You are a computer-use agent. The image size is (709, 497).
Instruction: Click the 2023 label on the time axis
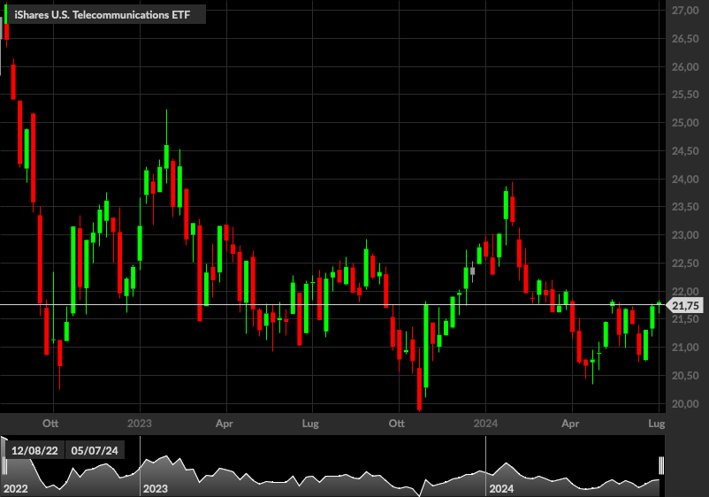click(140, 424)
